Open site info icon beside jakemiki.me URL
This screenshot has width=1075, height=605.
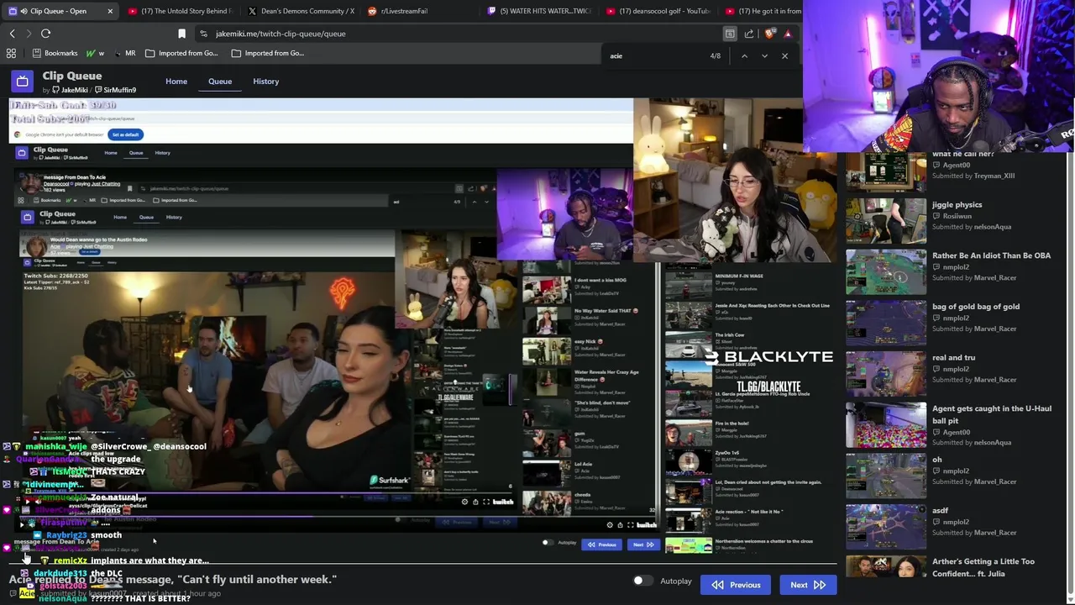click(x=203, y=34)
